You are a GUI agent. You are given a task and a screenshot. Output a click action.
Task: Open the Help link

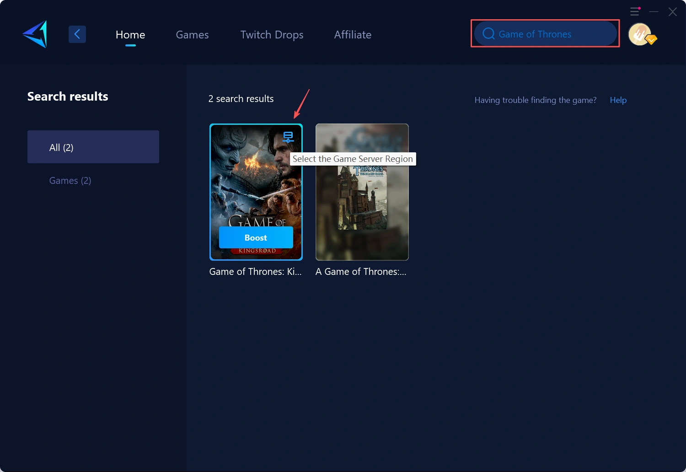[618, 100]
